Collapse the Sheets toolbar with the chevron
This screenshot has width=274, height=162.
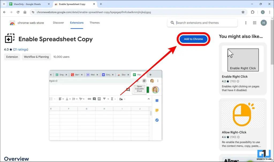pos(149,98)
